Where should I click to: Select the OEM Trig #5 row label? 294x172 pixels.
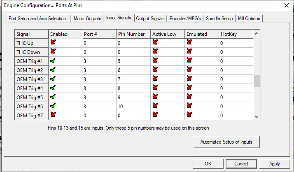31,98
